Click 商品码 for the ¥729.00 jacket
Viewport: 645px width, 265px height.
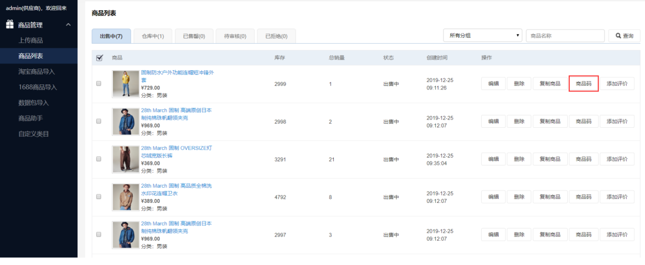[583, 83]
